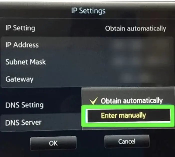Click the Subnet Mask label
Image resolution: width=175 pixels, height=157 pixels.
(26, 62)
